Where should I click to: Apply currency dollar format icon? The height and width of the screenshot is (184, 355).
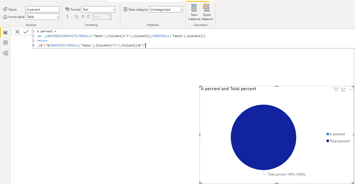tap(67, 17)
